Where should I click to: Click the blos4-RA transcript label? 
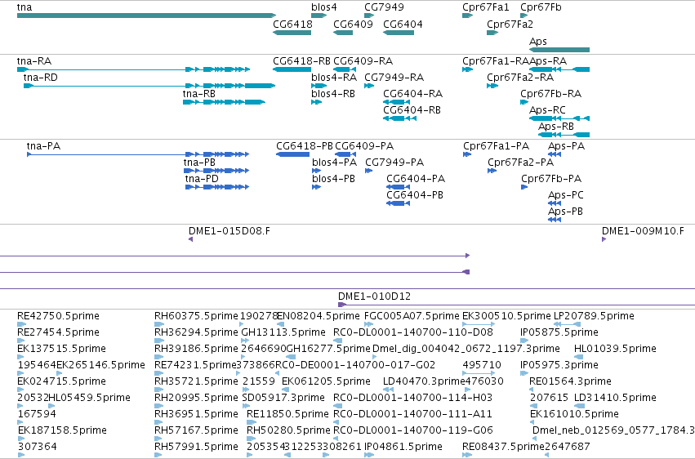tap(334, 77)
